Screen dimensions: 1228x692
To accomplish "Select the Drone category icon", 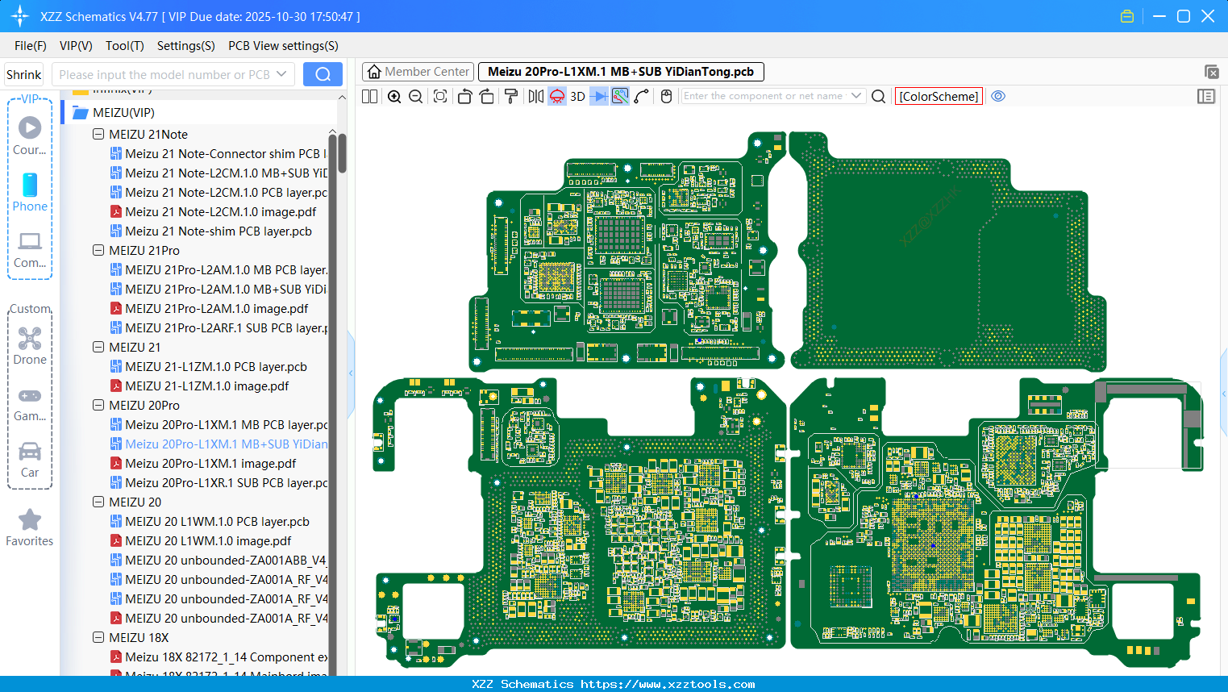I will 30,340.
